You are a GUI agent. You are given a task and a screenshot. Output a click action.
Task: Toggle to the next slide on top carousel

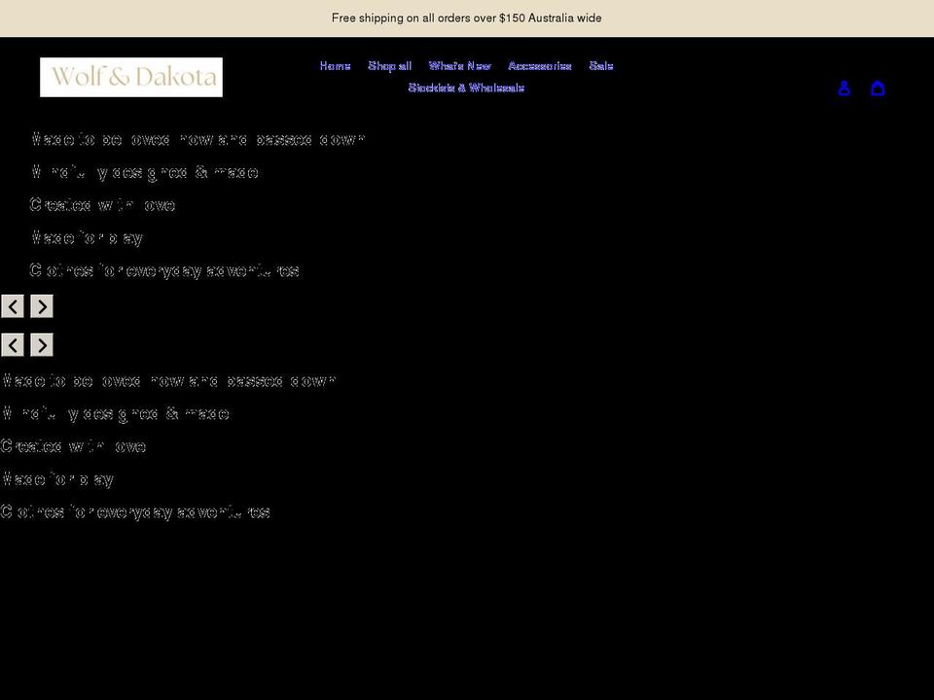42,306
